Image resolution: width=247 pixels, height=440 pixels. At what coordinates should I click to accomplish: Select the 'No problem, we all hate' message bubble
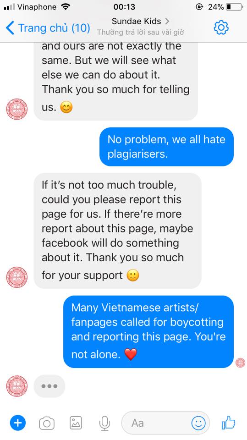point(166,147)
